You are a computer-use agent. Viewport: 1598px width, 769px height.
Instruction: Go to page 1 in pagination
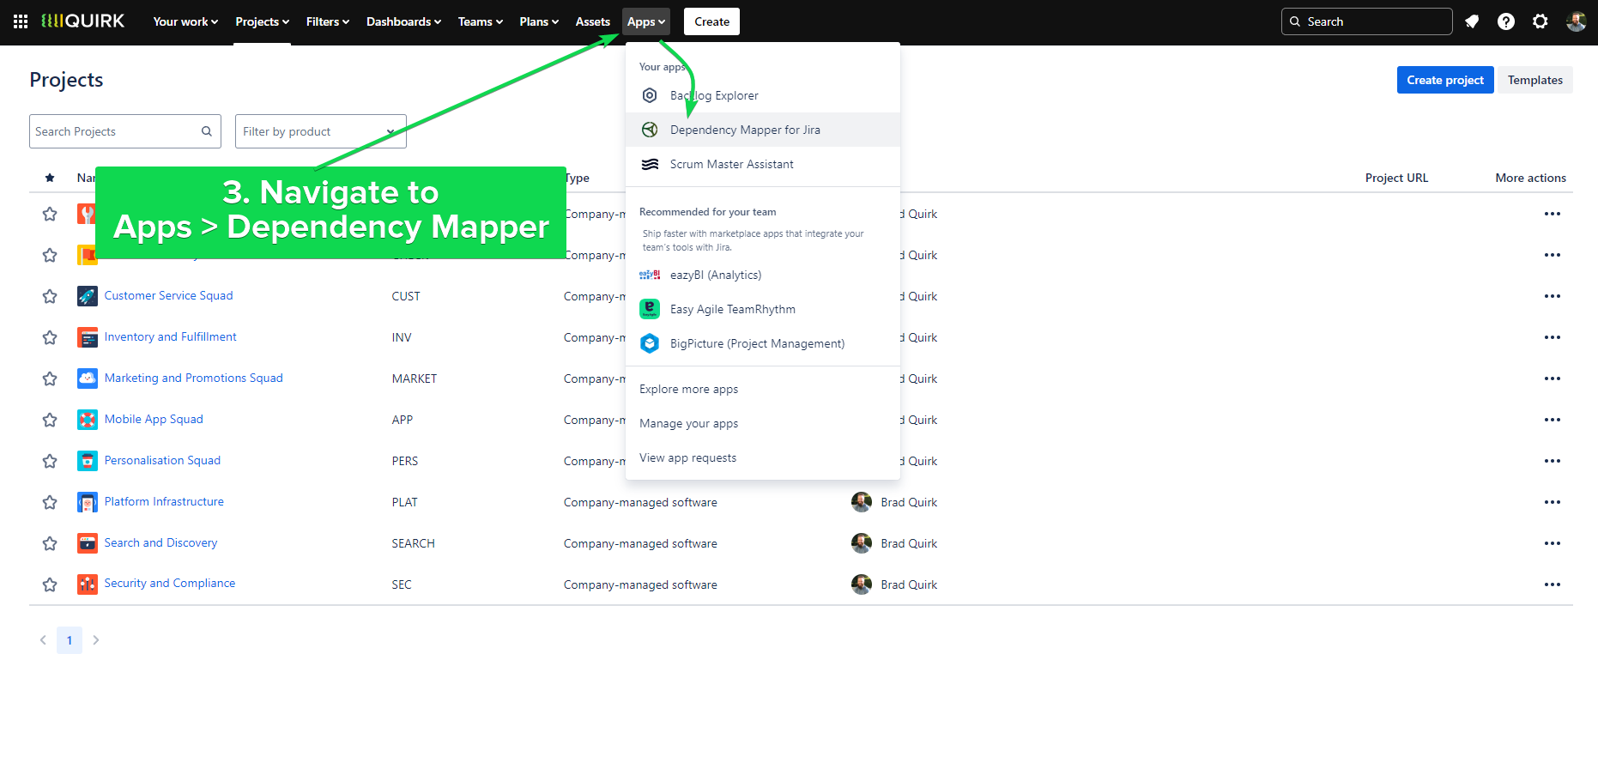pyautogui.click(x=70, y=640)
